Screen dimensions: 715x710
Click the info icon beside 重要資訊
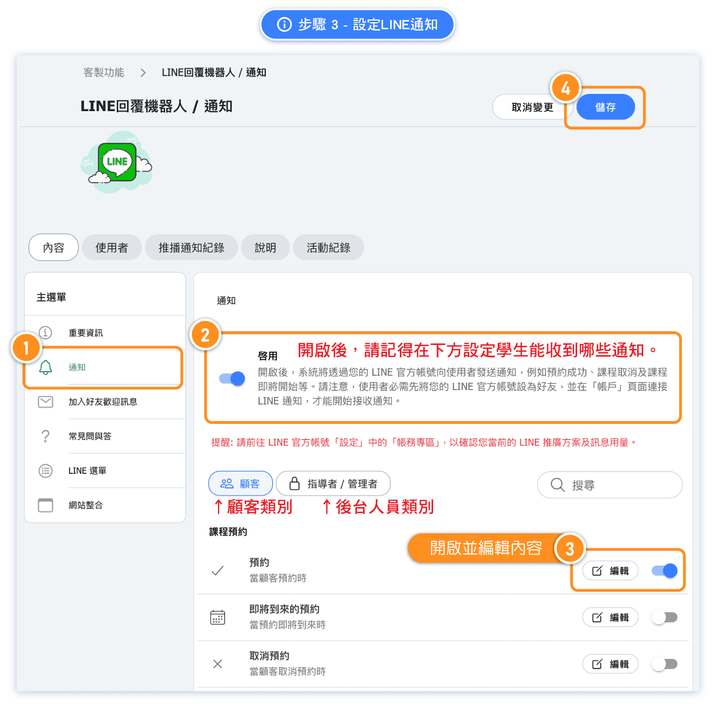pyautogui.click(x=46, y=333)
